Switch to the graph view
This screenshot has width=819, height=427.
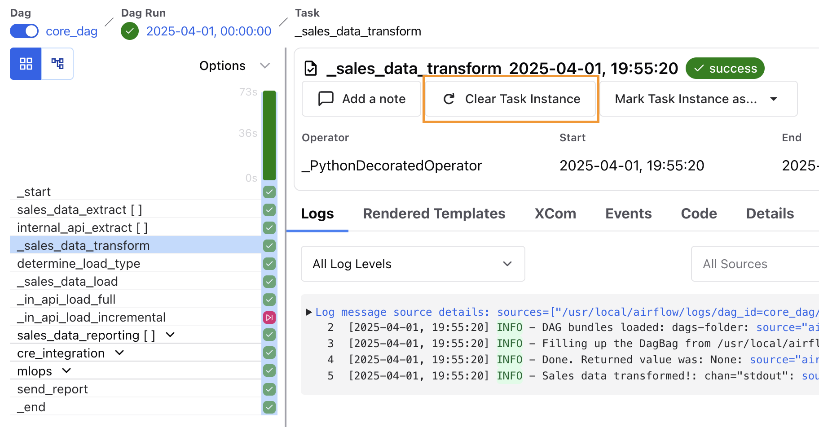57,64
